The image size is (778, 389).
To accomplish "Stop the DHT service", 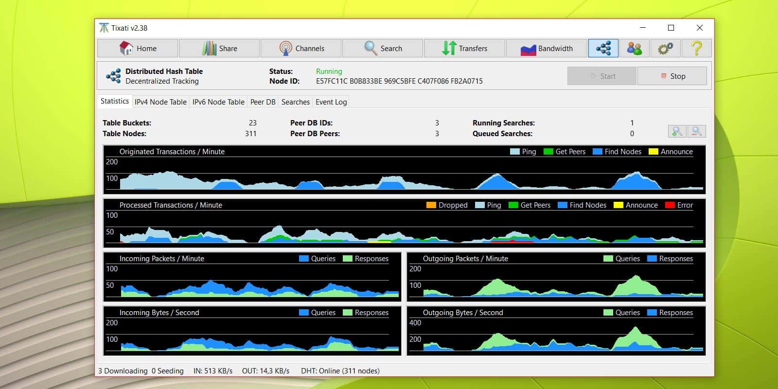I will (x=672, y=76).
